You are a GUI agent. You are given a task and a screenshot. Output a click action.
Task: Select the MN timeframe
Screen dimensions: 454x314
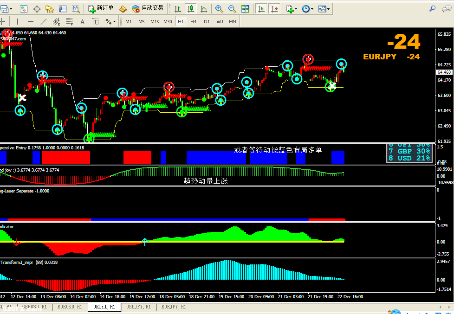point(233,21)
